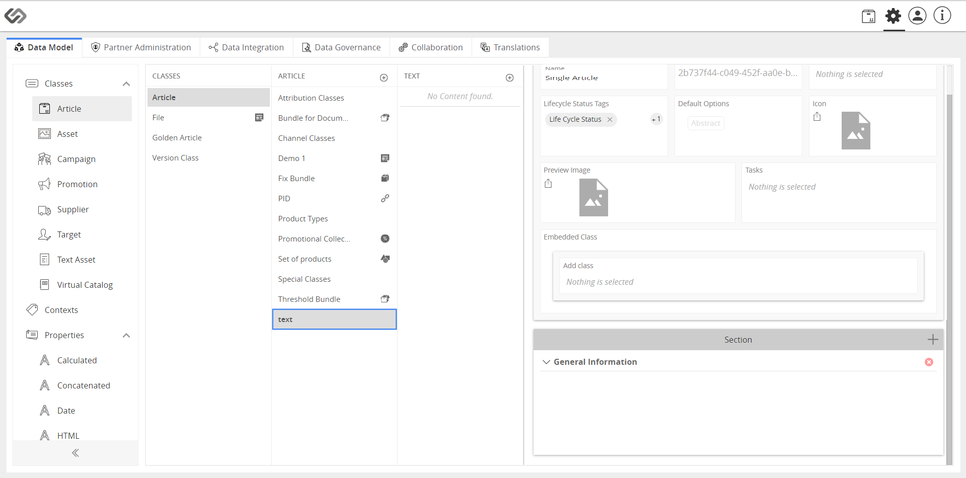Add a new Section with plus
This screenshot has height=478, width=966.
(x=933, y=340)
